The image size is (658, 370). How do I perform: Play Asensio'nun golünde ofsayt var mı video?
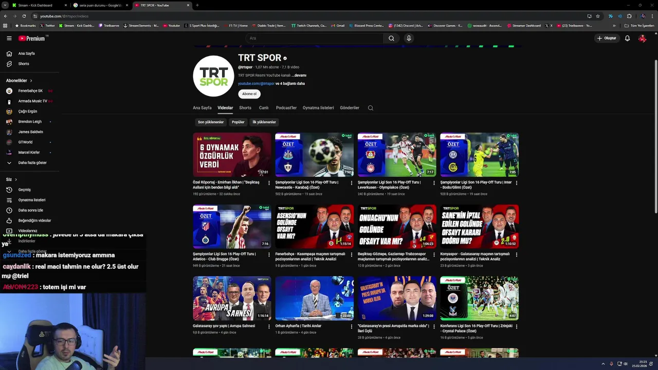314,227
